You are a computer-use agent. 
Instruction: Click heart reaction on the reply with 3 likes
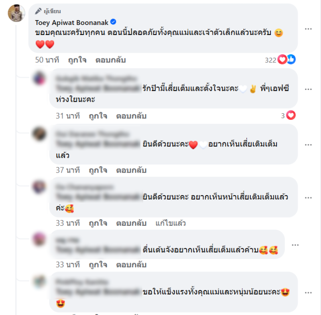point(291,115)
